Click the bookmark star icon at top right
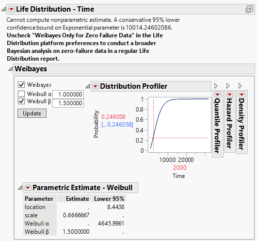This screenshot has width=257, height=241. point(249,9)
